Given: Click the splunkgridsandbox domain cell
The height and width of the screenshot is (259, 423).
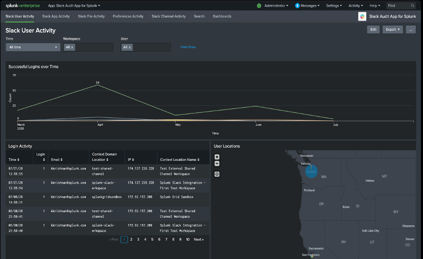Looking at the screenshot, I should click(107, 197).
